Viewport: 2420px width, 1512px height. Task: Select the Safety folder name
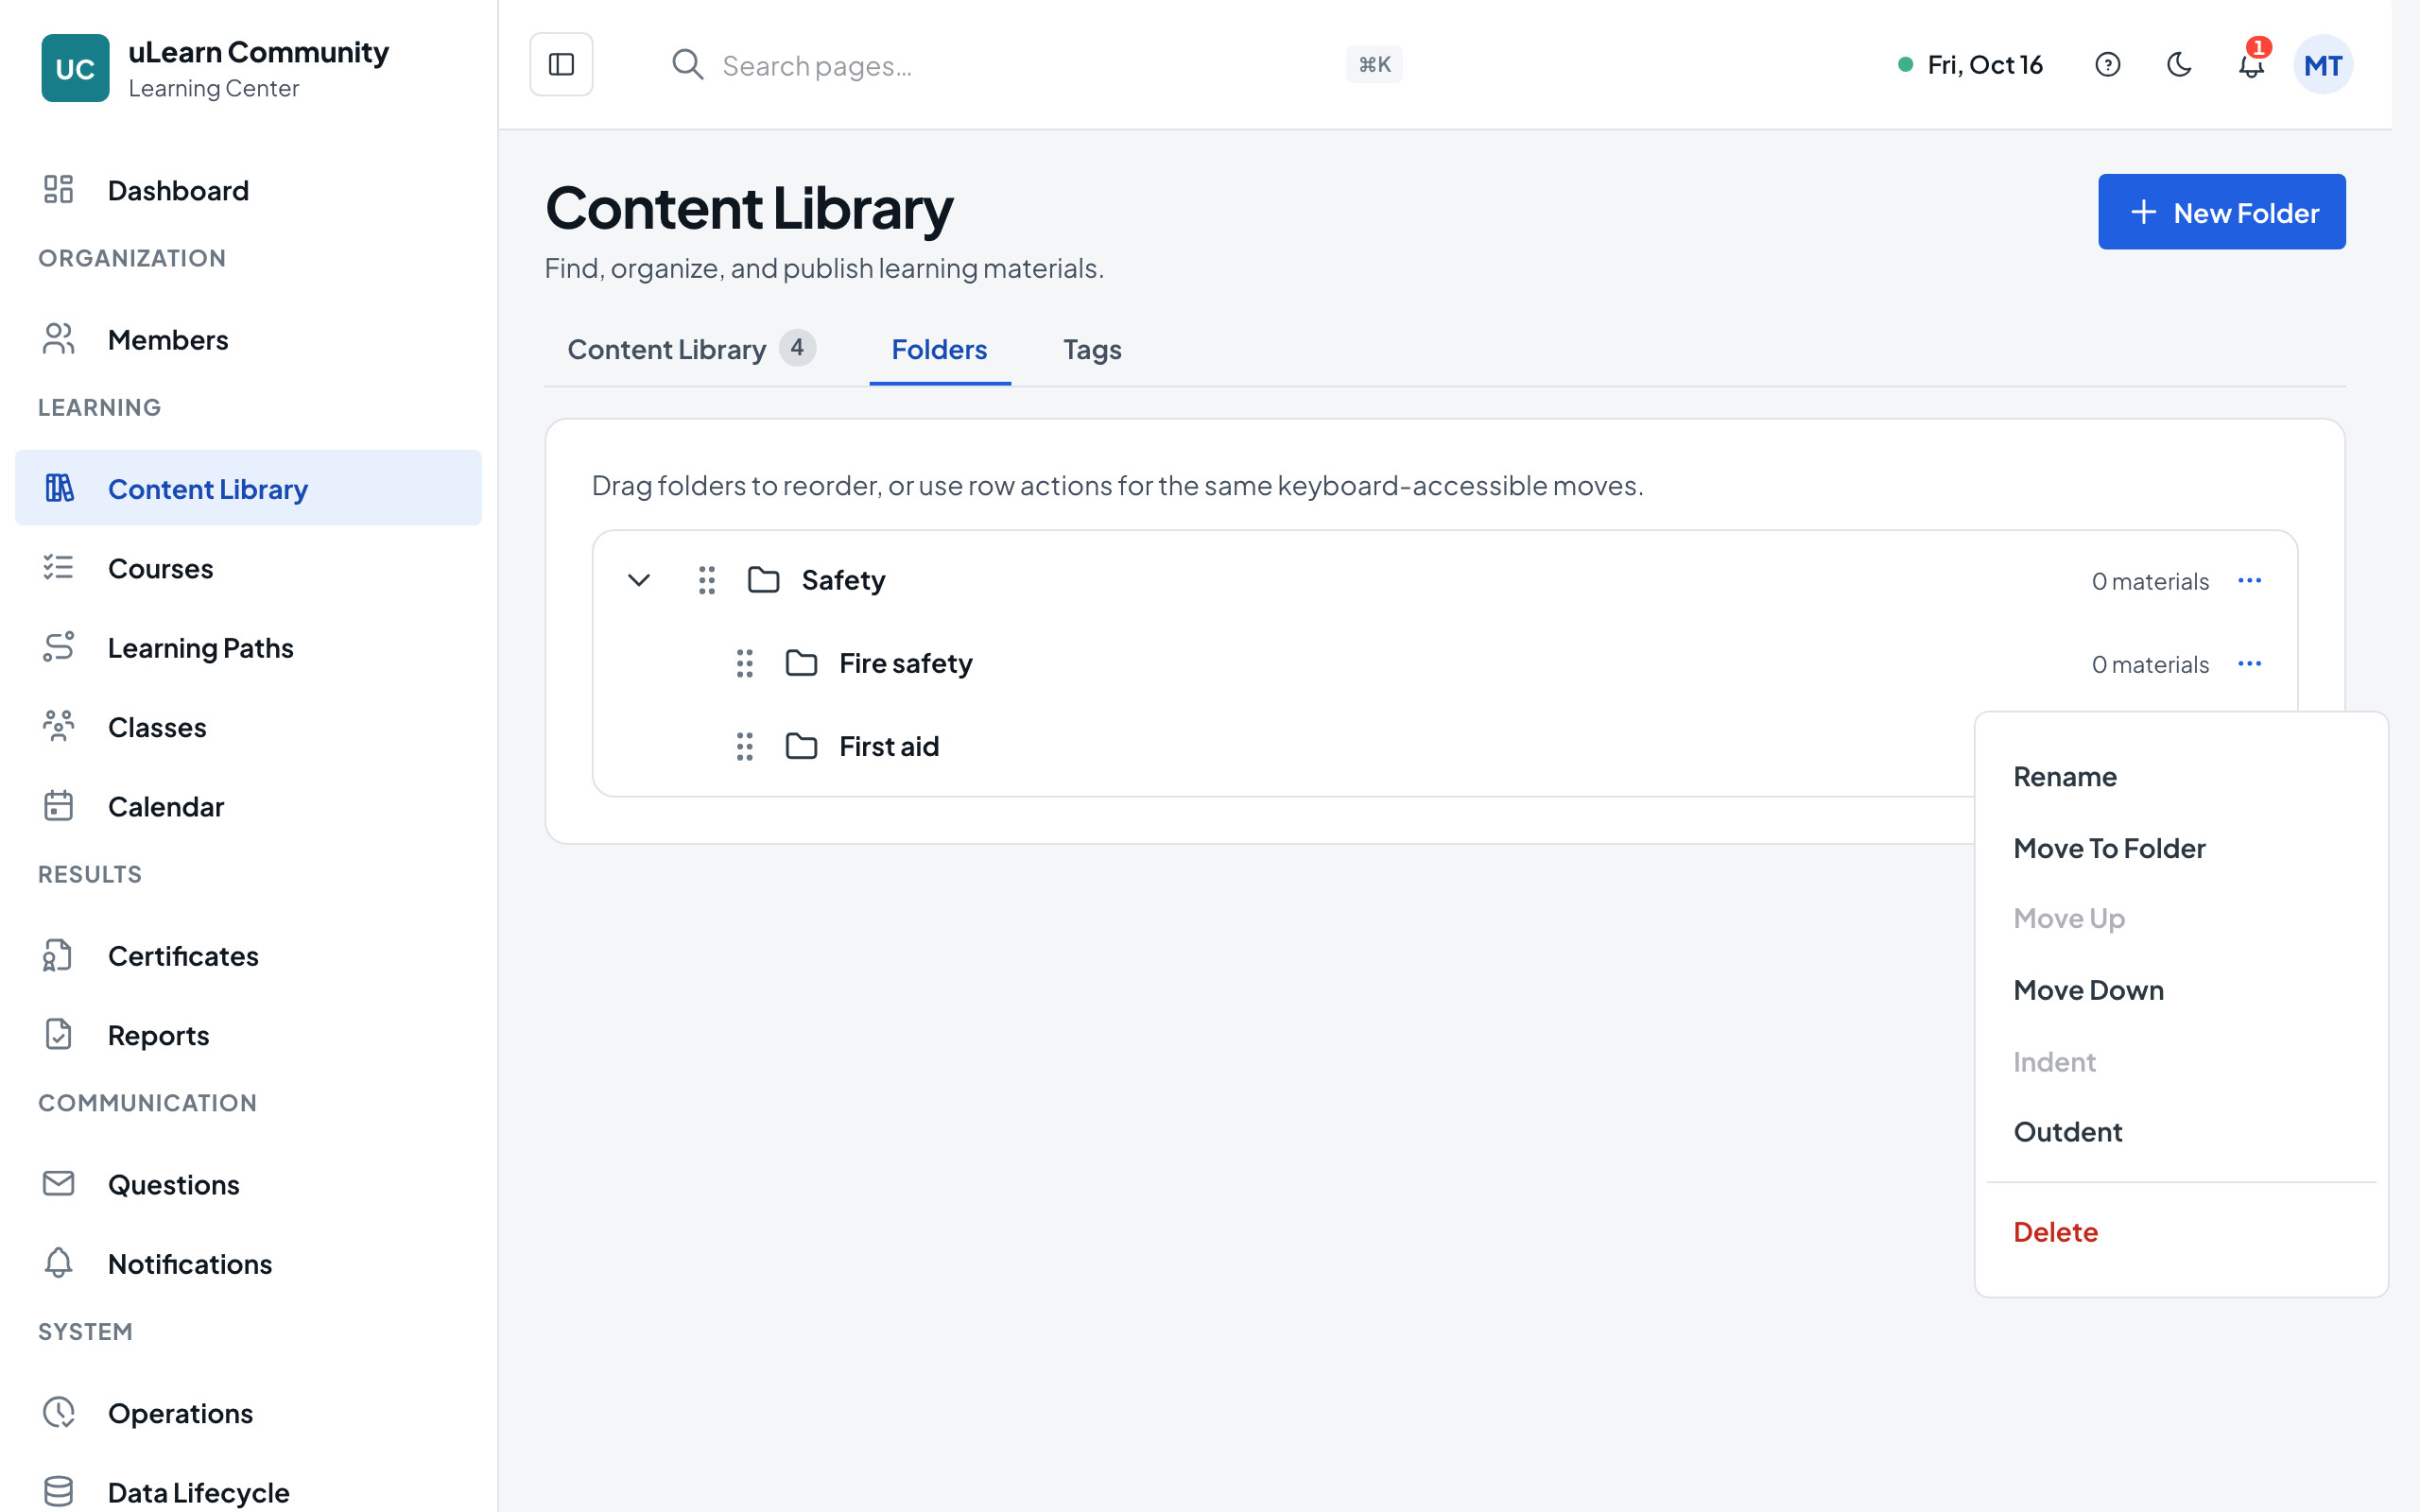(843, 580)
